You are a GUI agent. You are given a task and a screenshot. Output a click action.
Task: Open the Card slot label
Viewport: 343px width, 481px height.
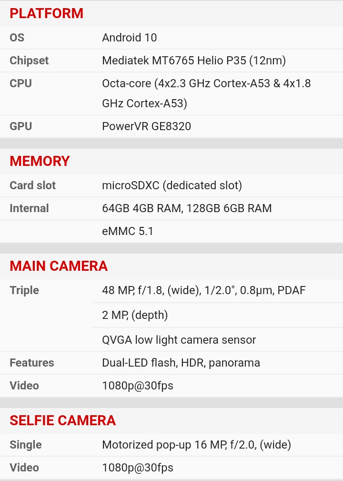(x=32, y=185)
